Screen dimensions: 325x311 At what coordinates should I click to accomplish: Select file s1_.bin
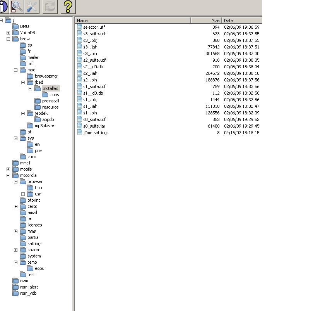[x=90, y=113]
